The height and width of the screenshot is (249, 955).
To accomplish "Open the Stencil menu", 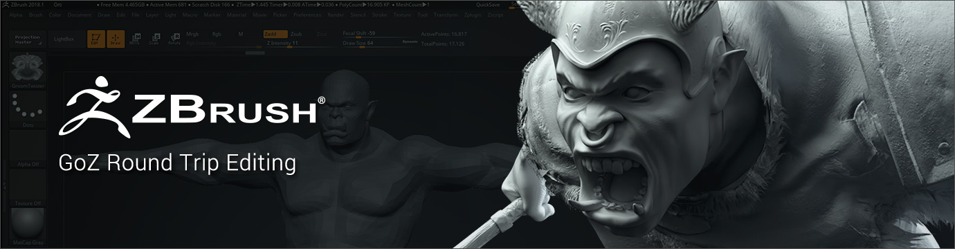I will click(x=358, y=15).
